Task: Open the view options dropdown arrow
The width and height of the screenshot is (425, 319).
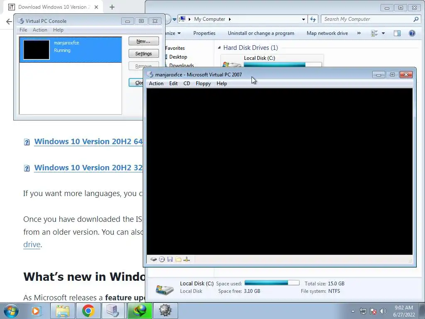Action: click(383, 33)
